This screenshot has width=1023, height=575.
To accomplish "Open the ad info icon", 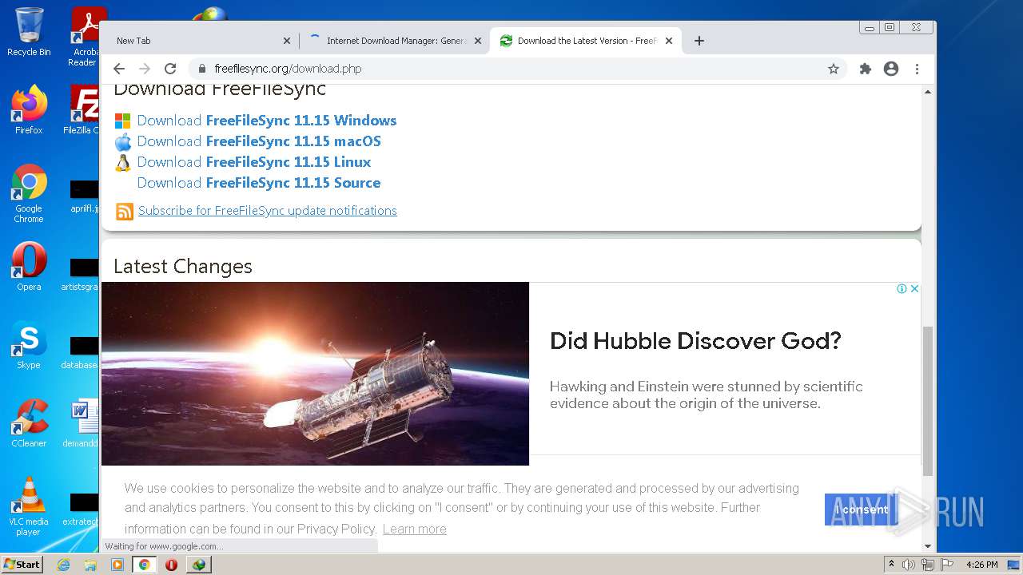I will pos(902,289).
